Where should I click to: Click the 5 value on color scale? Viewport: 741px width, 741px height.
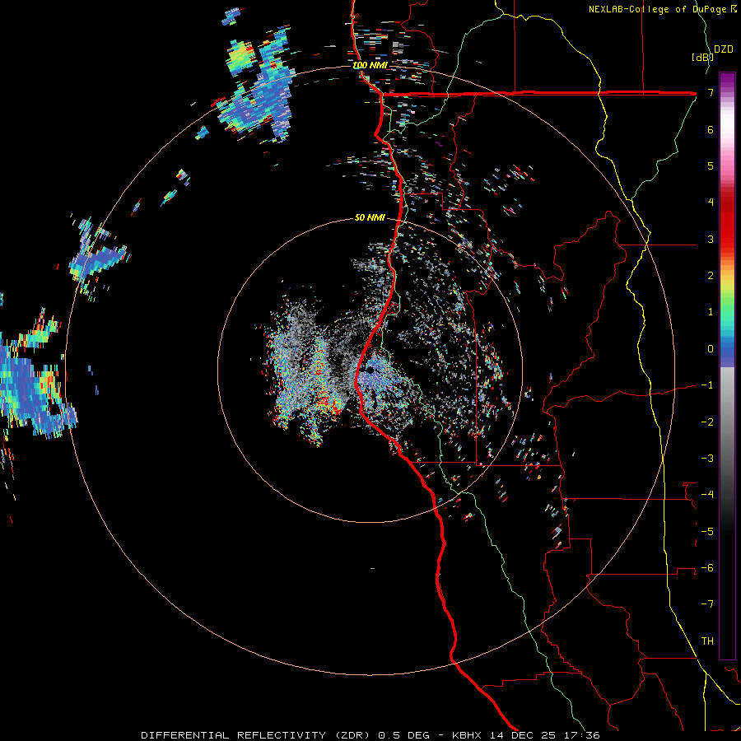coord(711,165)
